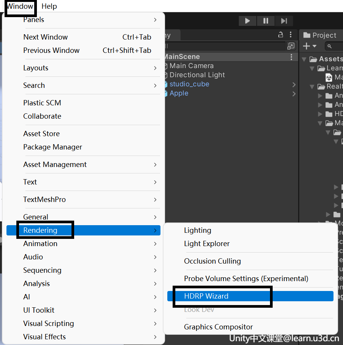Select Main Camera in the Hierarchy
Screen dimensions: 343x345
[191, 66]
